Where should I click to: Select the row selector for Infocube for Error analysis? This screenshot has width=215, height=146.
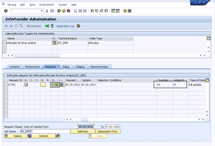(x=5, y=43)
